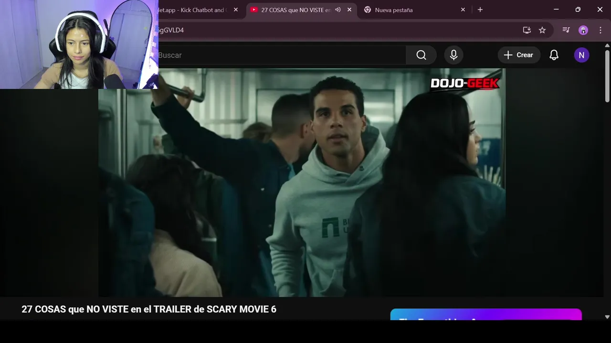Click scrollbar down arrow

point(607,317)
